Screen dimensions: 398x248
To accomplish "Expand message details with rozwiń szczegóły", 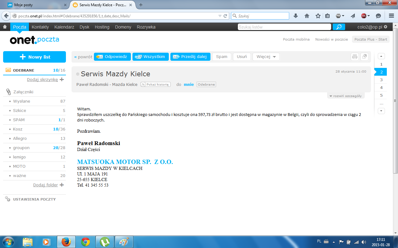I will (x=345, y=96).
